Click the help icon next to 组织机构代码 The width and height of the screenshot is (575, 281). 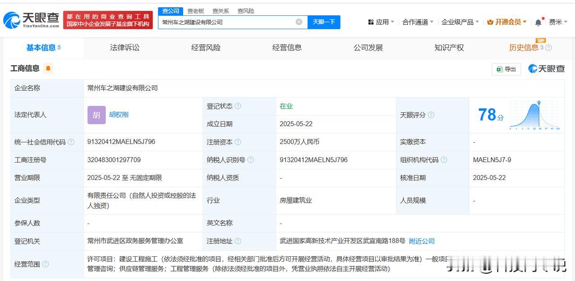point(444,160)
